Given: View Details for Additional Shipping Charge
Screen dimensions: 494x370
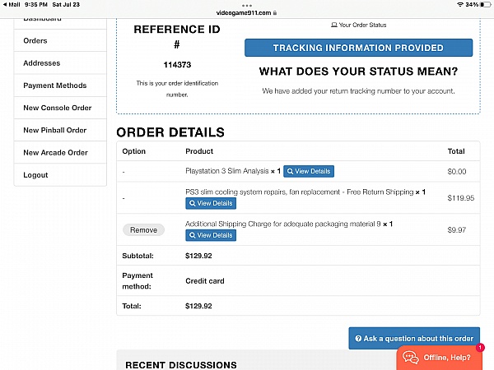Looking at the screenshot, I should pyautogui.click(x=211, y=235).
